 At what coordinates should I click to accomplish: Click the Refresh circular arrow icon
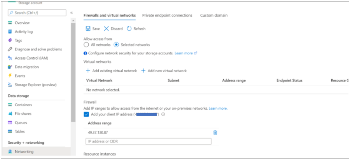pos(129,29)
